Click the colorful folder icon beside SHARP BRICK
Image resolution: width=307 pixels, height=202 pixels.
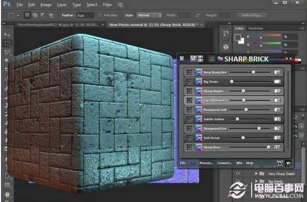(x=220, y=59)
